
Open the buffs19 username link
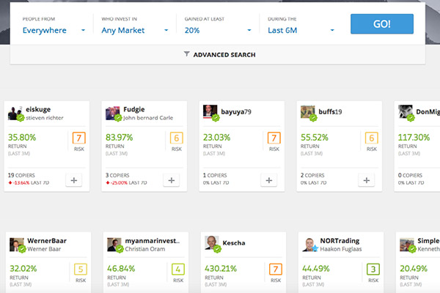(330, 111)
